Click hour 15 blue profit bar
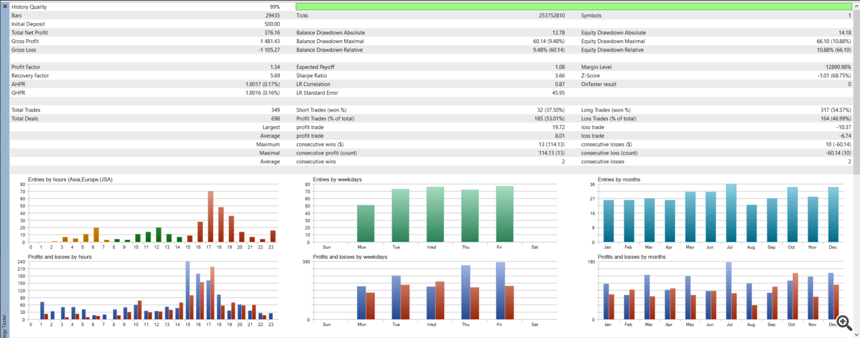The height and width of the screenshot is (338, 860). tap(187, 290)
